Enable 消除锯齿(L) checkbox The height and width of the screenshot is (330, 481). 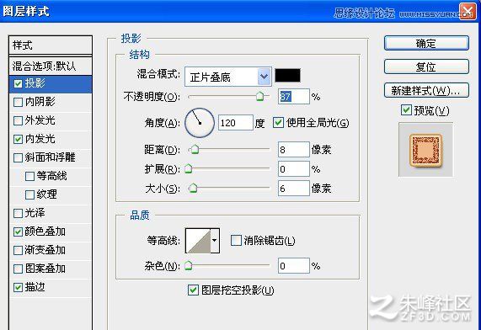point(236,241)
